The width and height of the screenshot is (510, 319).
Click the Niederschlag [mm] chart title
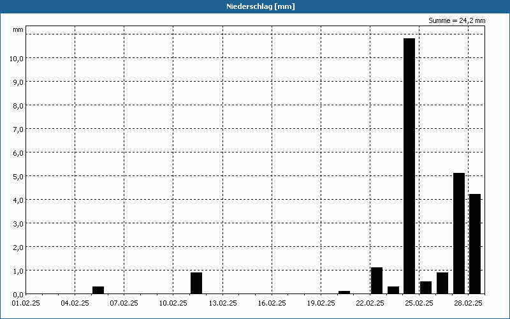261,6
